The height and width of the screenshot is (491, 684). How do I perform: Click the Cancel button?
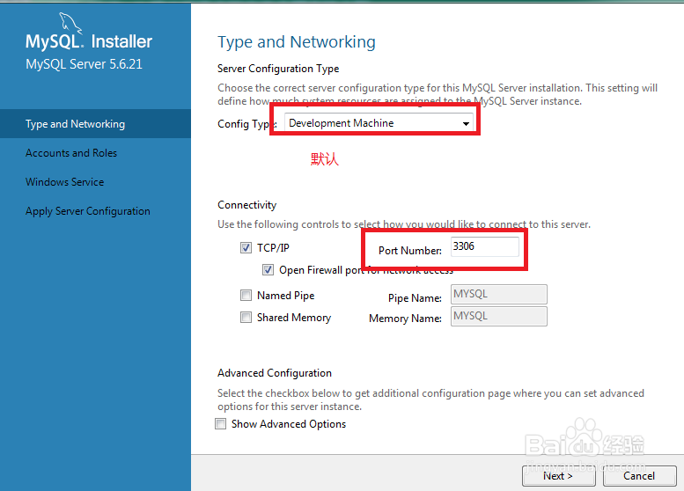pyautogui.click(x=639, y=476)
